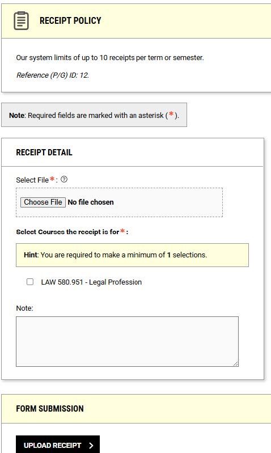Click the Choose File button

(43, 202)
